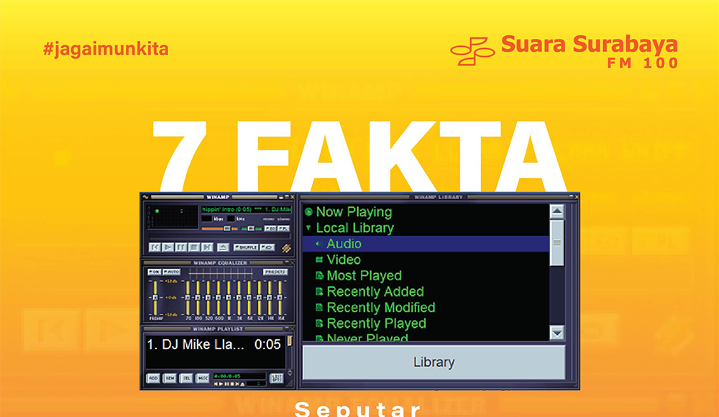Open the equalizer Presets menu
The width and height of the screenshot is (719, 417).
275,272
